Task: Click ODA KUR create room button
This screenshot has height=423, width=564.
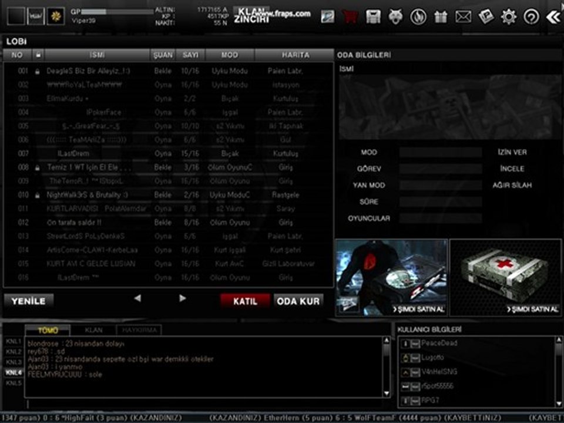Action: coord(298,301)
